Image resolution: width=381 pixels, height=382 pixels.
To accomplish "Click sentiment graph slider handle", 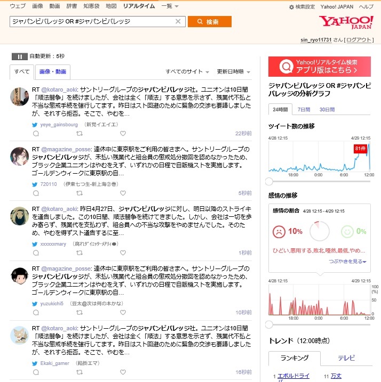I will click(x=269, y=325).
